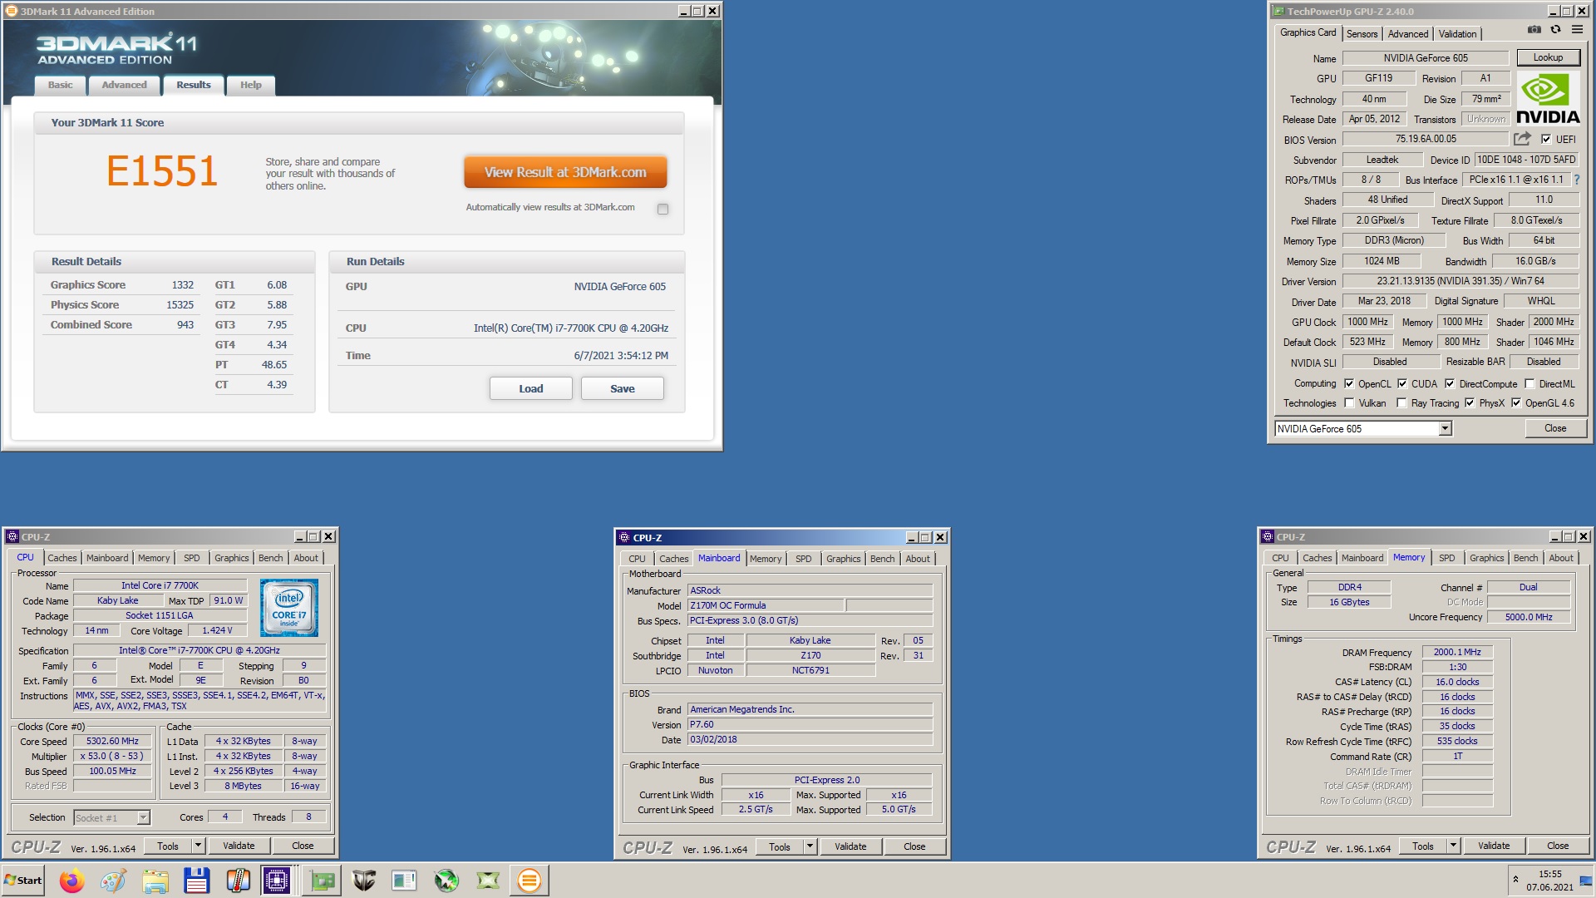Open the Tools dropdown arrow in CPU window

click(x=198, y=846)
